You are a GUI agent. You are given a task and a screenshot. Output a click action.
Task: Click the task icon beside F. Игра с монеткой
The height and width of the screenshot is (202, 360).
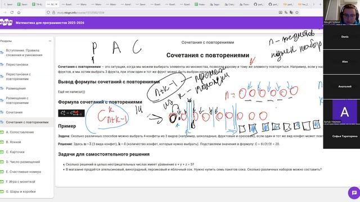pyautogui.click(x=2, y=182)
